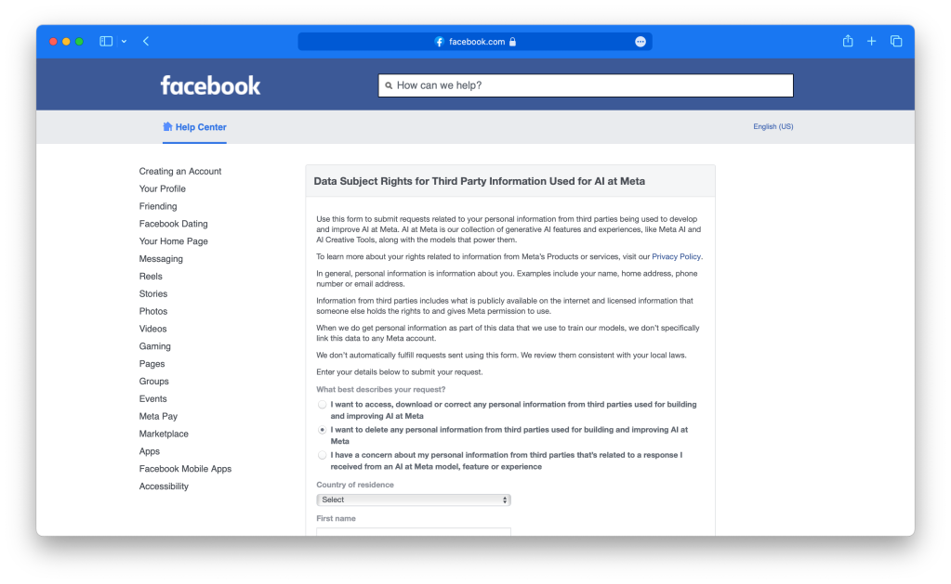
Task: Open the Country of residence dropdown
Action: click(413, 500)
